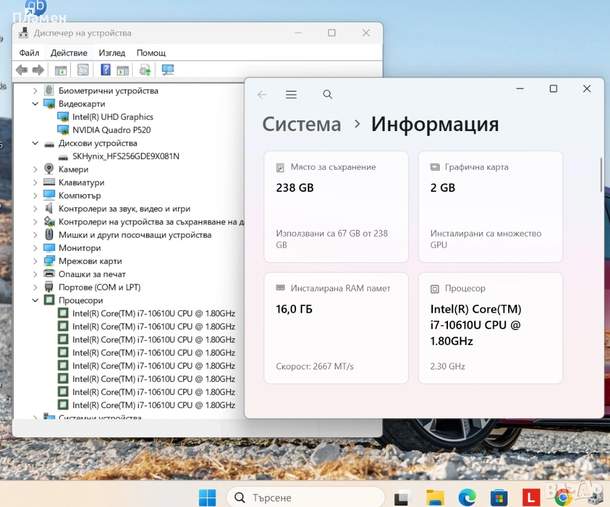Screen dimensions: 610x507
Task: Collapse the Видеокарти tree node
Action: click(35, 104)
